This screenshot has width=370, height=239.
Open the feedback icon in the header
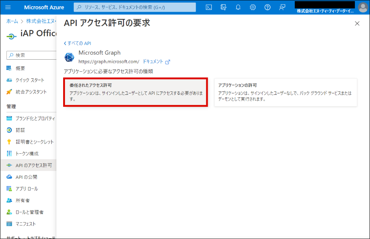pyautogui.click(x=282, y=7)
